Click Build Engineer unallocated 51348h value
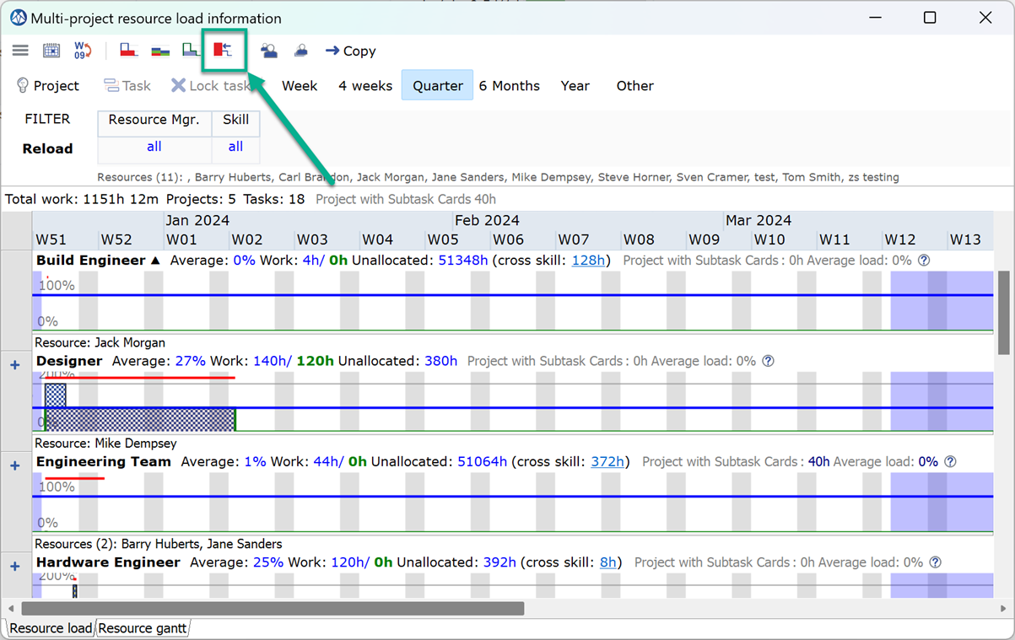1015x640 pixels. (x=463, y=261)
